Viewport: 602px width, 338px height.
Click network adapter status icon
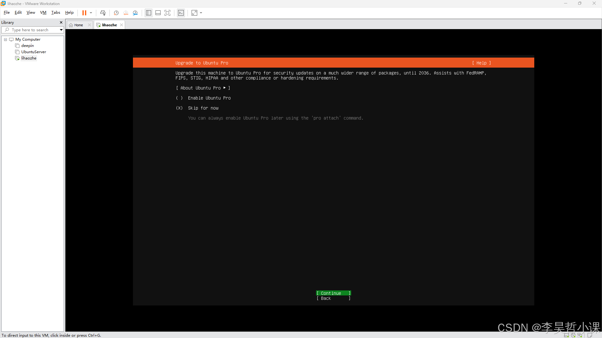[580, 335]
